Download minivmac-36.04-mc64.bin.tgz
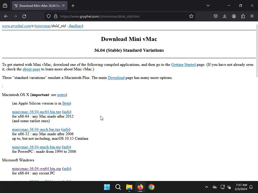 coord(37,112)
